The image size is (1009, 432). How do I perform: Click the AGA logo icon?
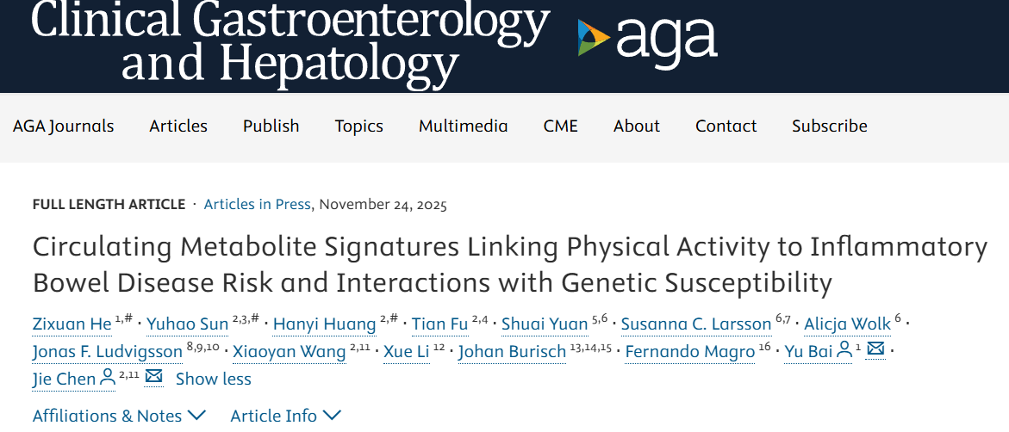pos(594,39)
